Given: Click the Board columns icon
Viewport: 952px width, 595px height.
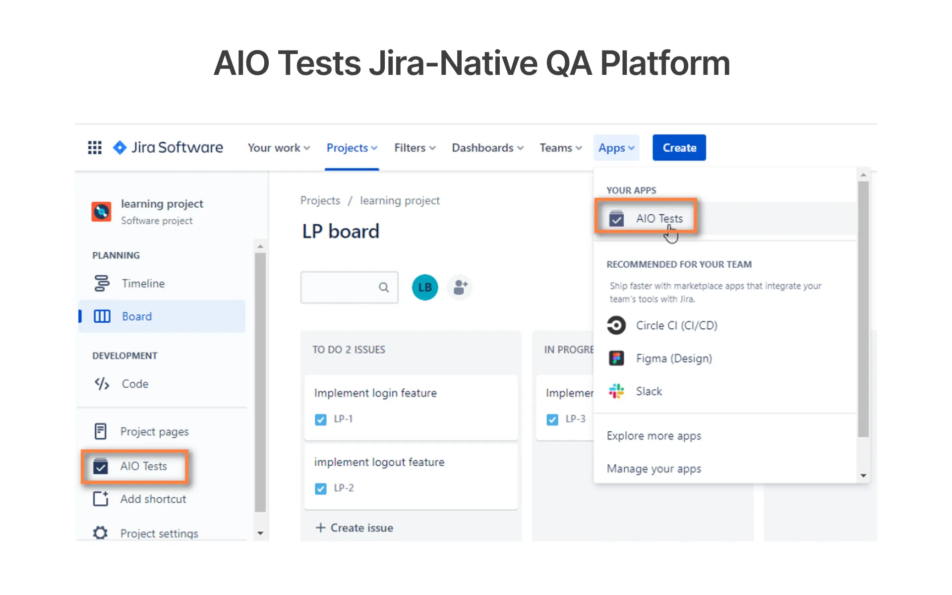Looking at the screenshot, I should pos(102,316).
